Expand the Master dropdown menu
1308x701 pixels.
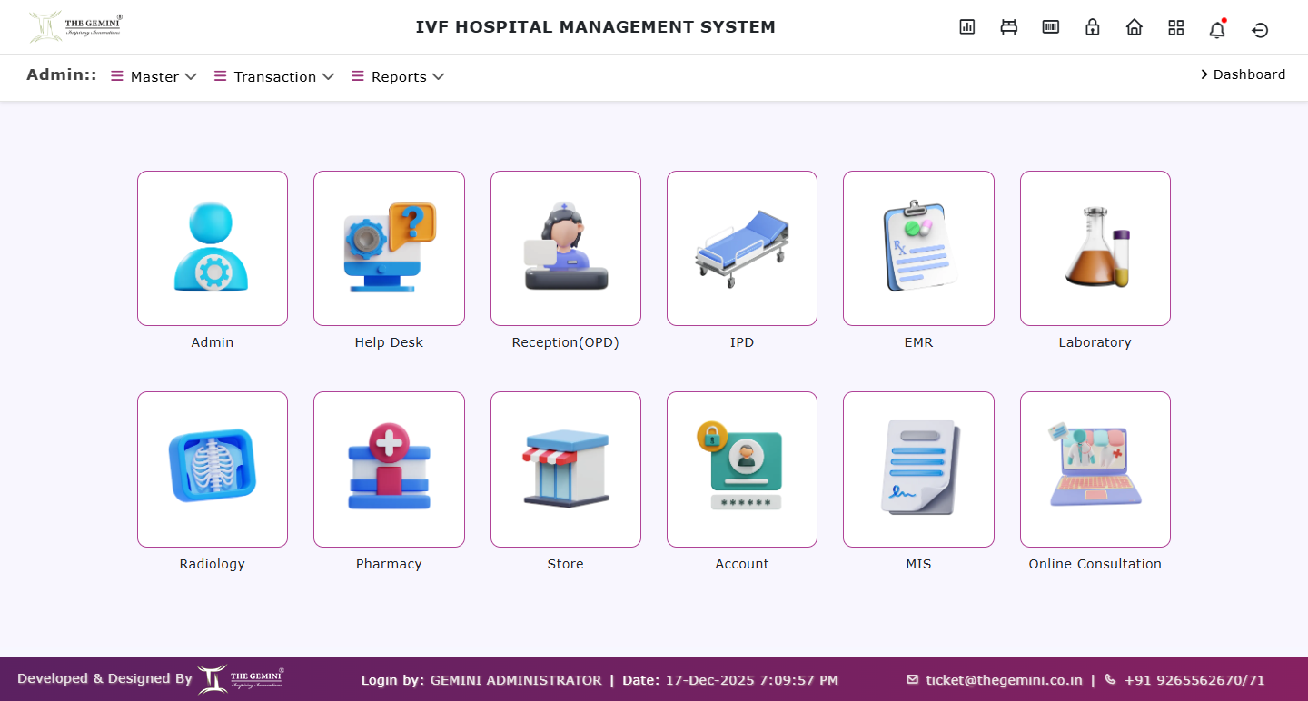[x=154, y=77]
